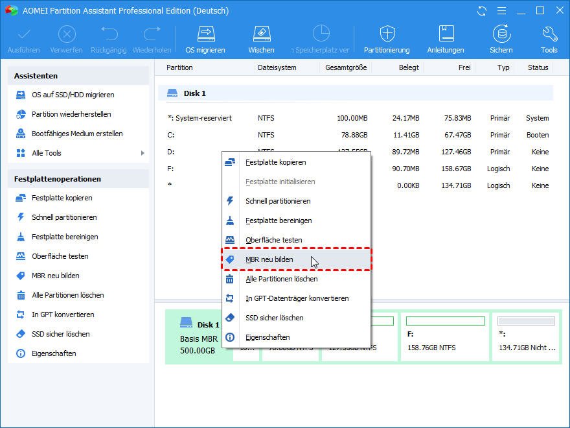Click Festplatte bereinigen in left sidebar
Viewport: 570px width, 428px height.
(x=65, y=237)
